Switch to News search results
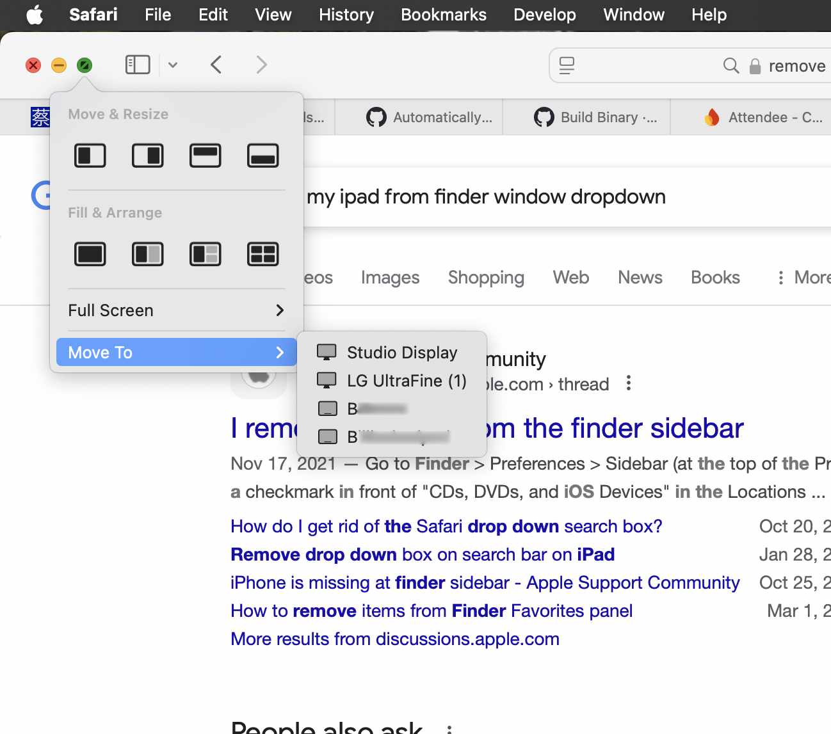 tap(640, 278)
